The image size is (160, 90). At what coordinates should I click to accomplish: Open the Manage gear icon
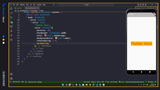(11, 78)
